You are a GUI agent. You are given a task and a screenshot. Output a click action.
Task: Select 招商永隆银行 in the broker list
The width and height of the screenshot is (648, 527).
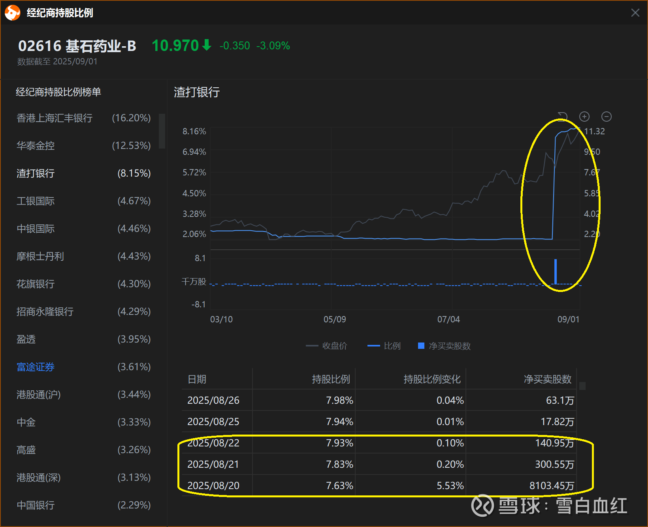point(83,312)
